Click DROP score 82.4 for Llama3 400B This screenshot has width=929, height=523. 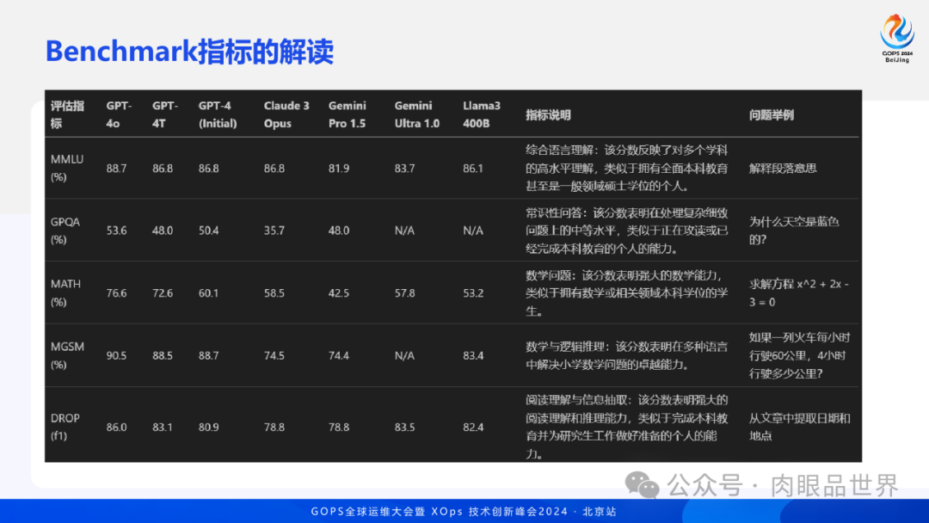tap(473, 427)
